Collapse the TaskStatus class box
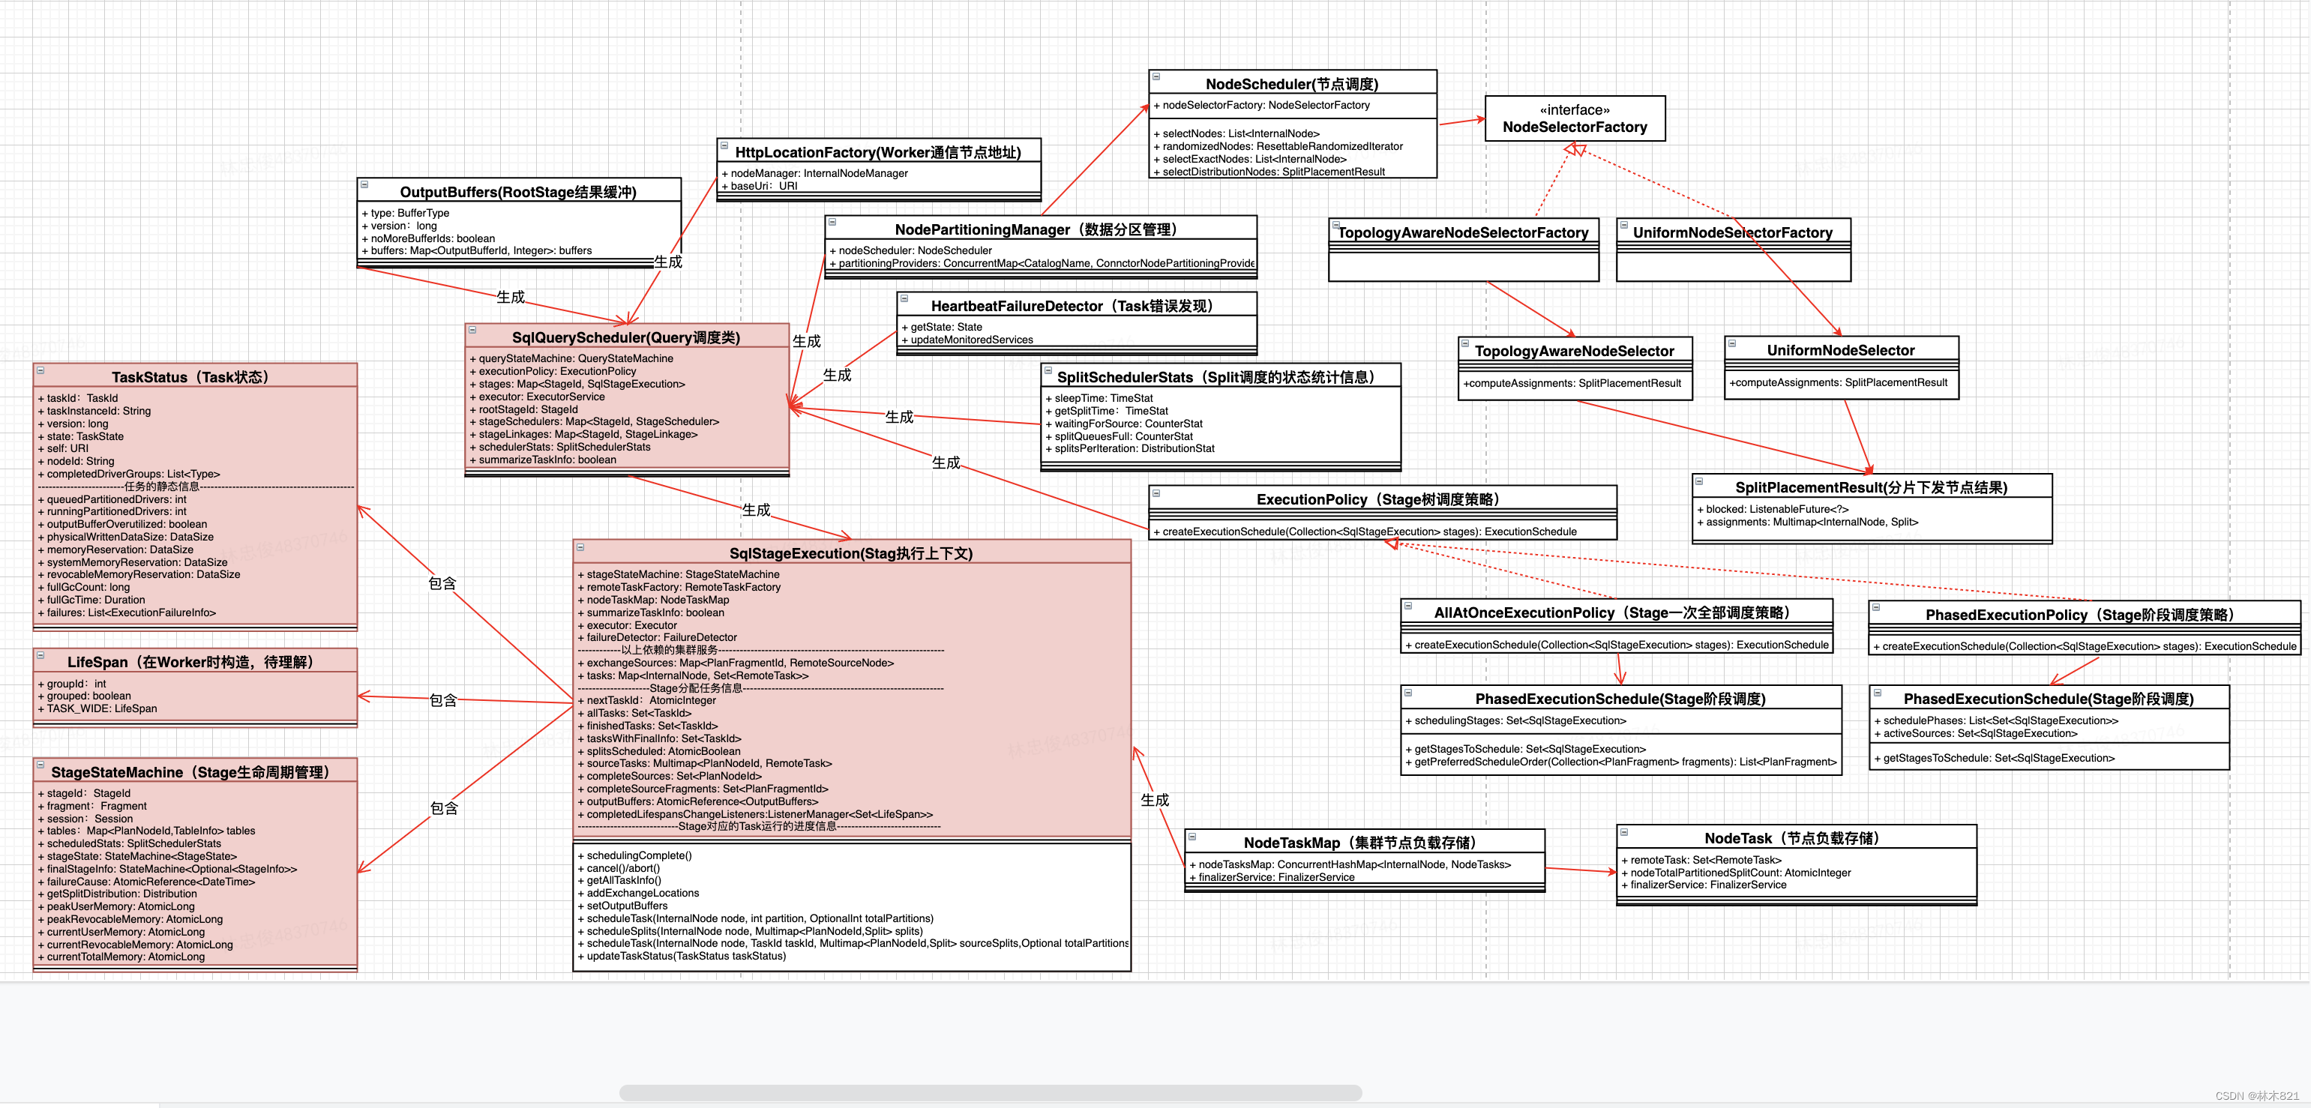 coord(40,370)
